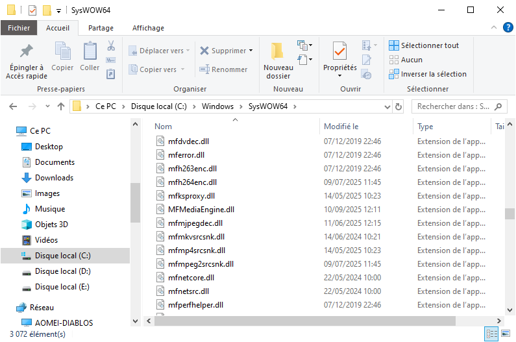
Task: Click the horizontal scrollbar in the file list
Action: [325, 321]
